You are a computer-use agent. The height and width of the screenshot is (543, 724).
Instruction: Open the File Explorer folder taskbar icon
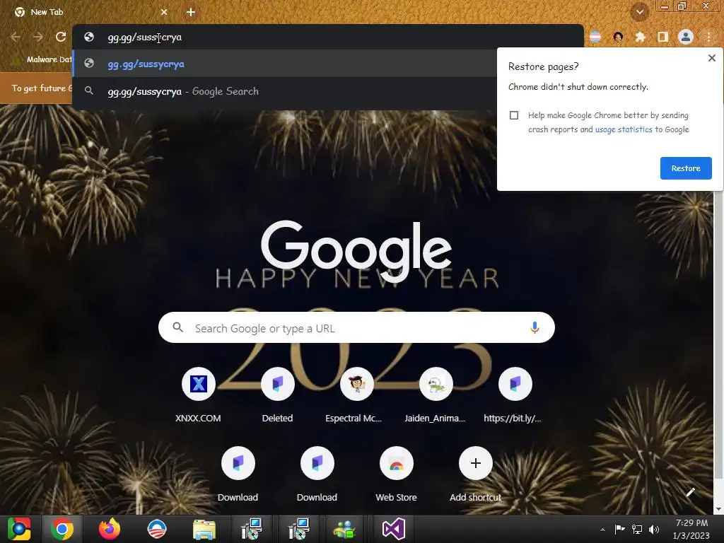(204, 529)
